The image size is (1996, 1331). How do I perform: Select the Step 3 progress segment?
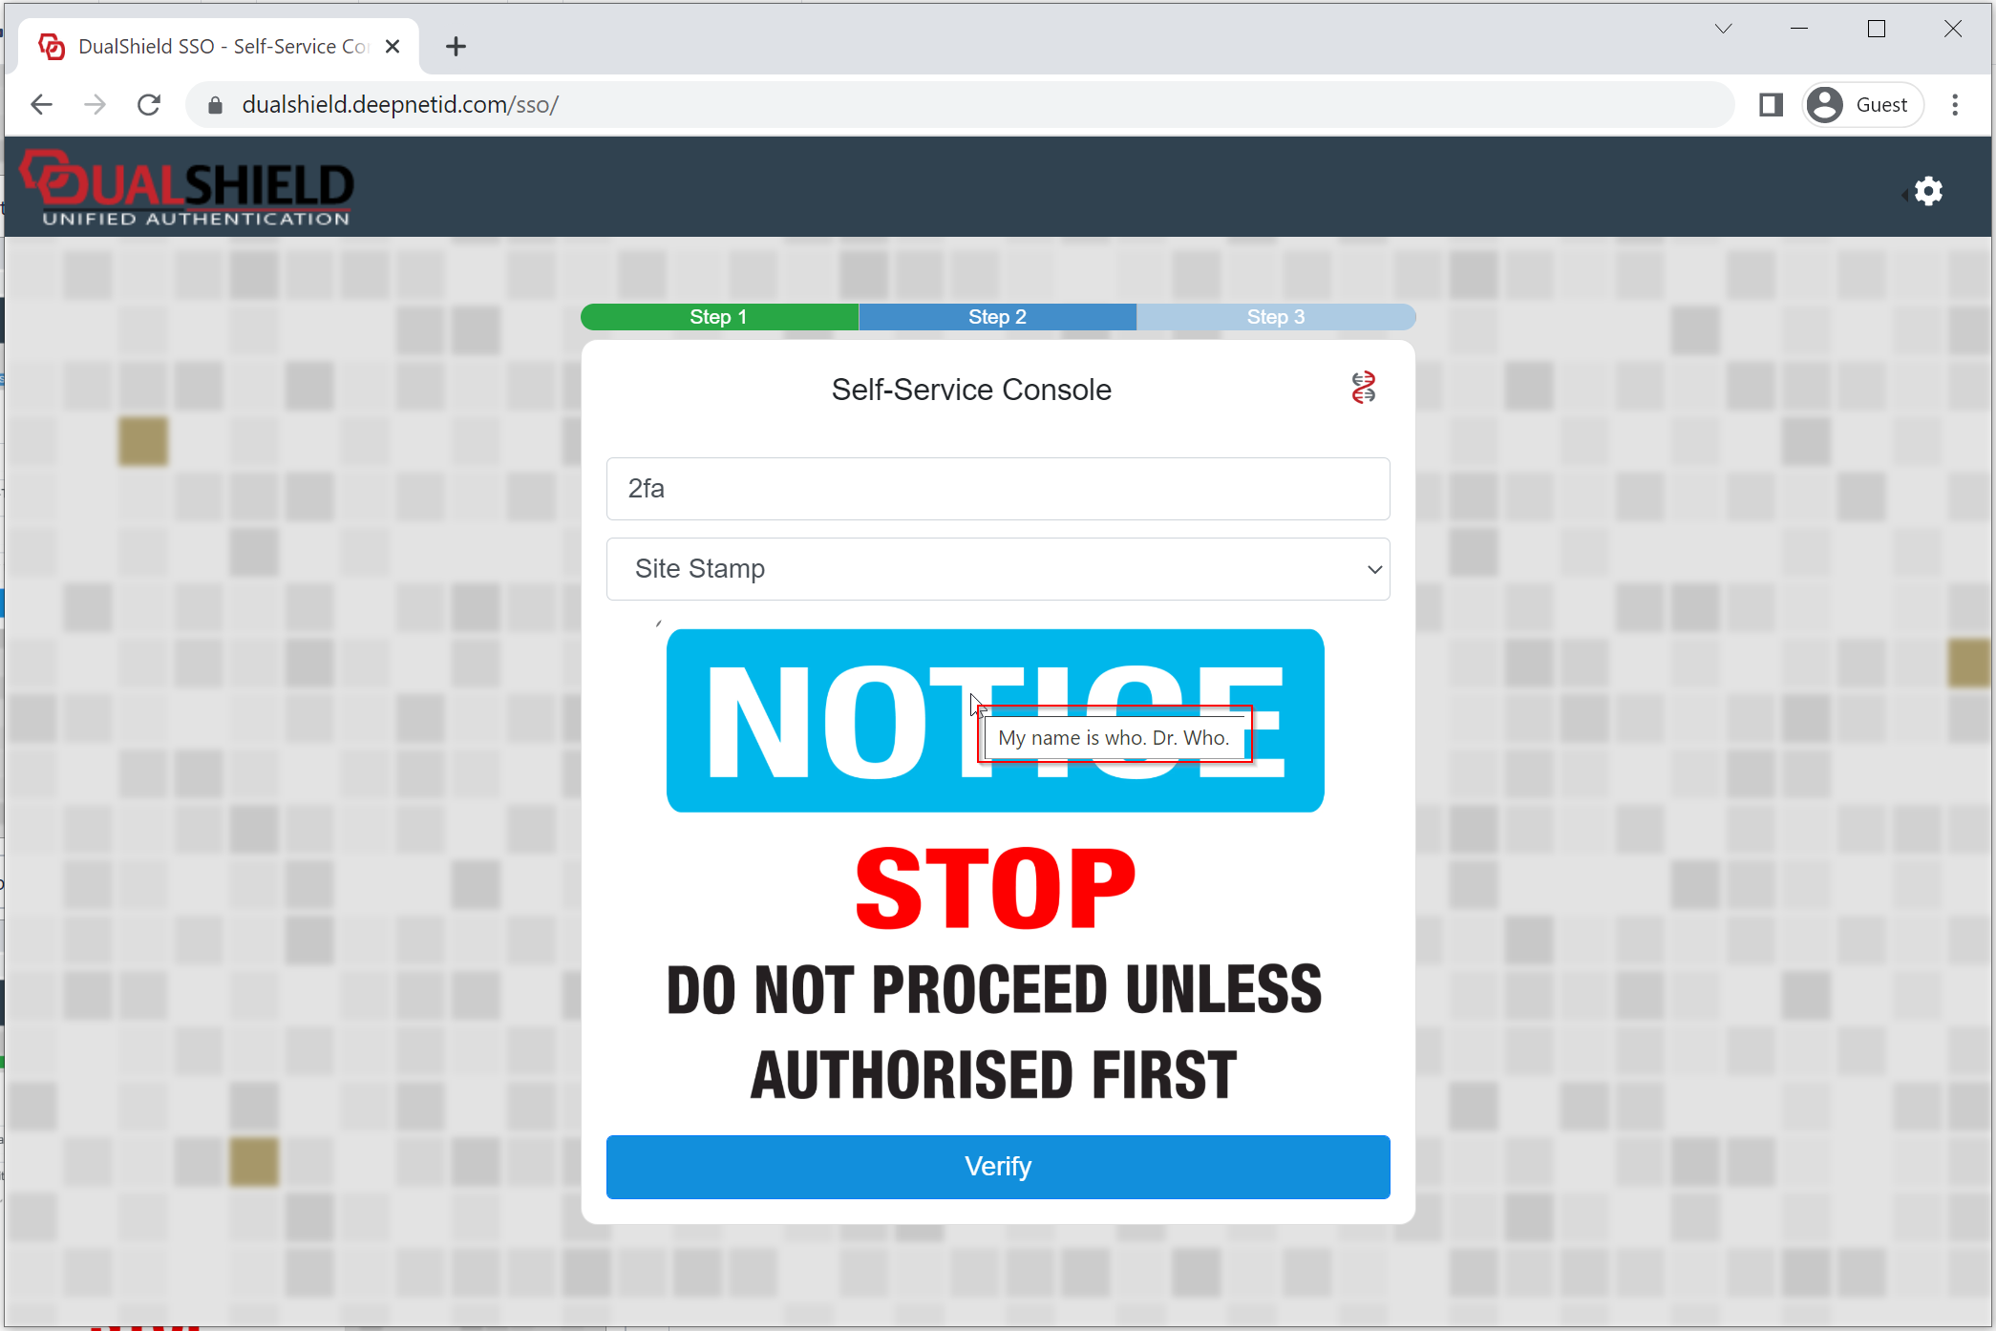point(1275,317)
